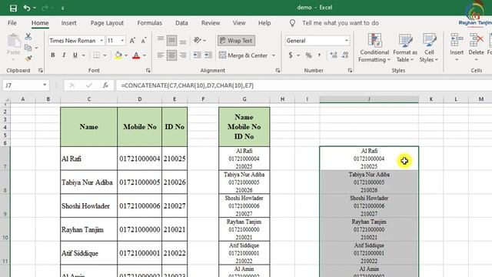Open the Clipboard pane launcher
This screenshot has width=492, height=277.
click(x=41, y=71)
